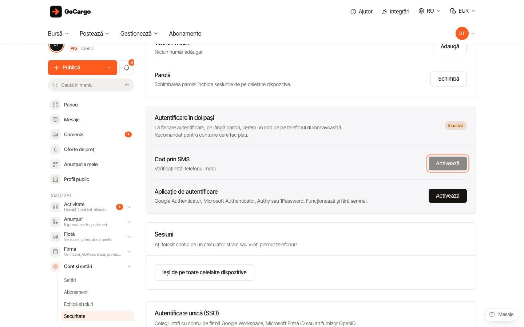Open the user account menu chevron

473,33
